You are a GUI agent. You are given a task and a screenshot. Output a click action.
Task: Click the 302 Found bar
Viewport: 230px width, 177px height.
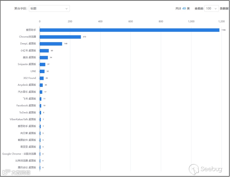point(42,78)
